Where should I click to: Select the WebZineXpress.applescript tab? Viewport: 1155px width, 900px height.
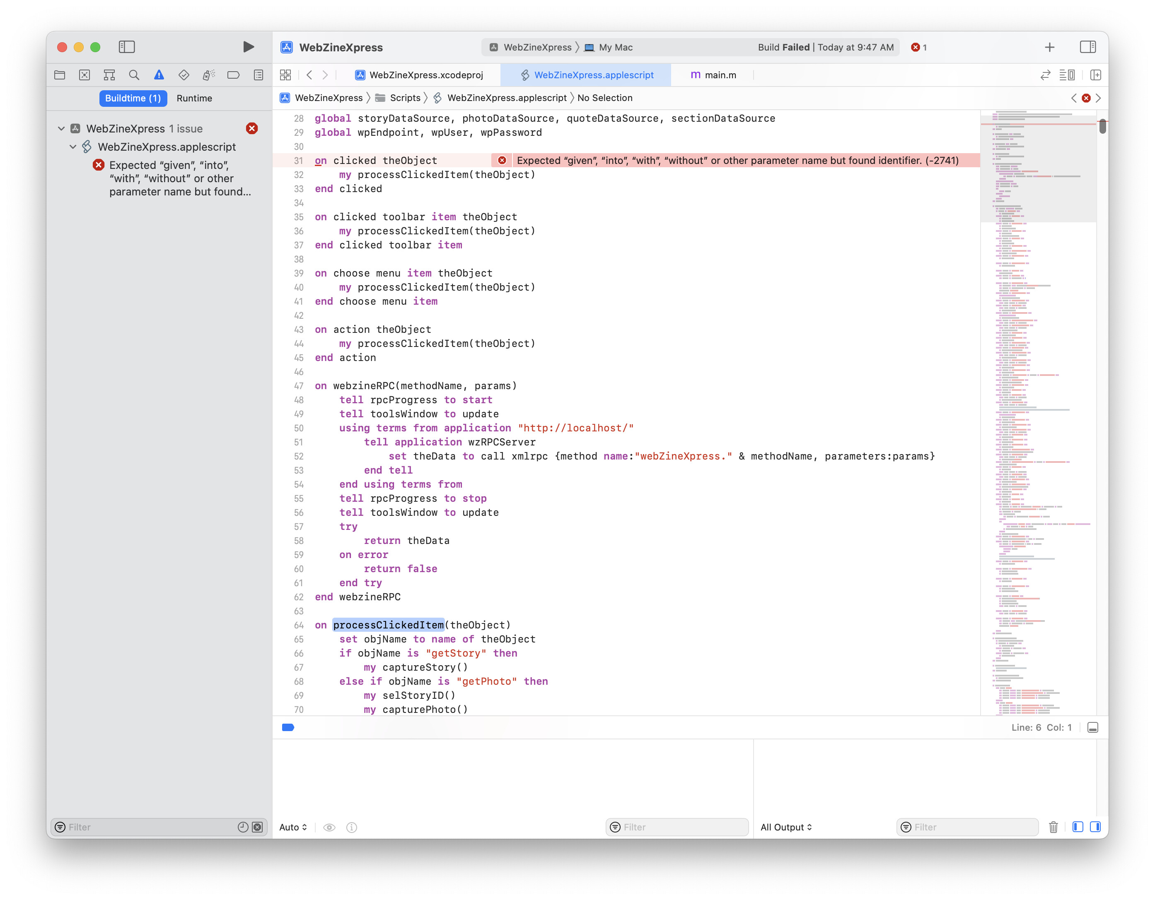click(x=586, y=75)
